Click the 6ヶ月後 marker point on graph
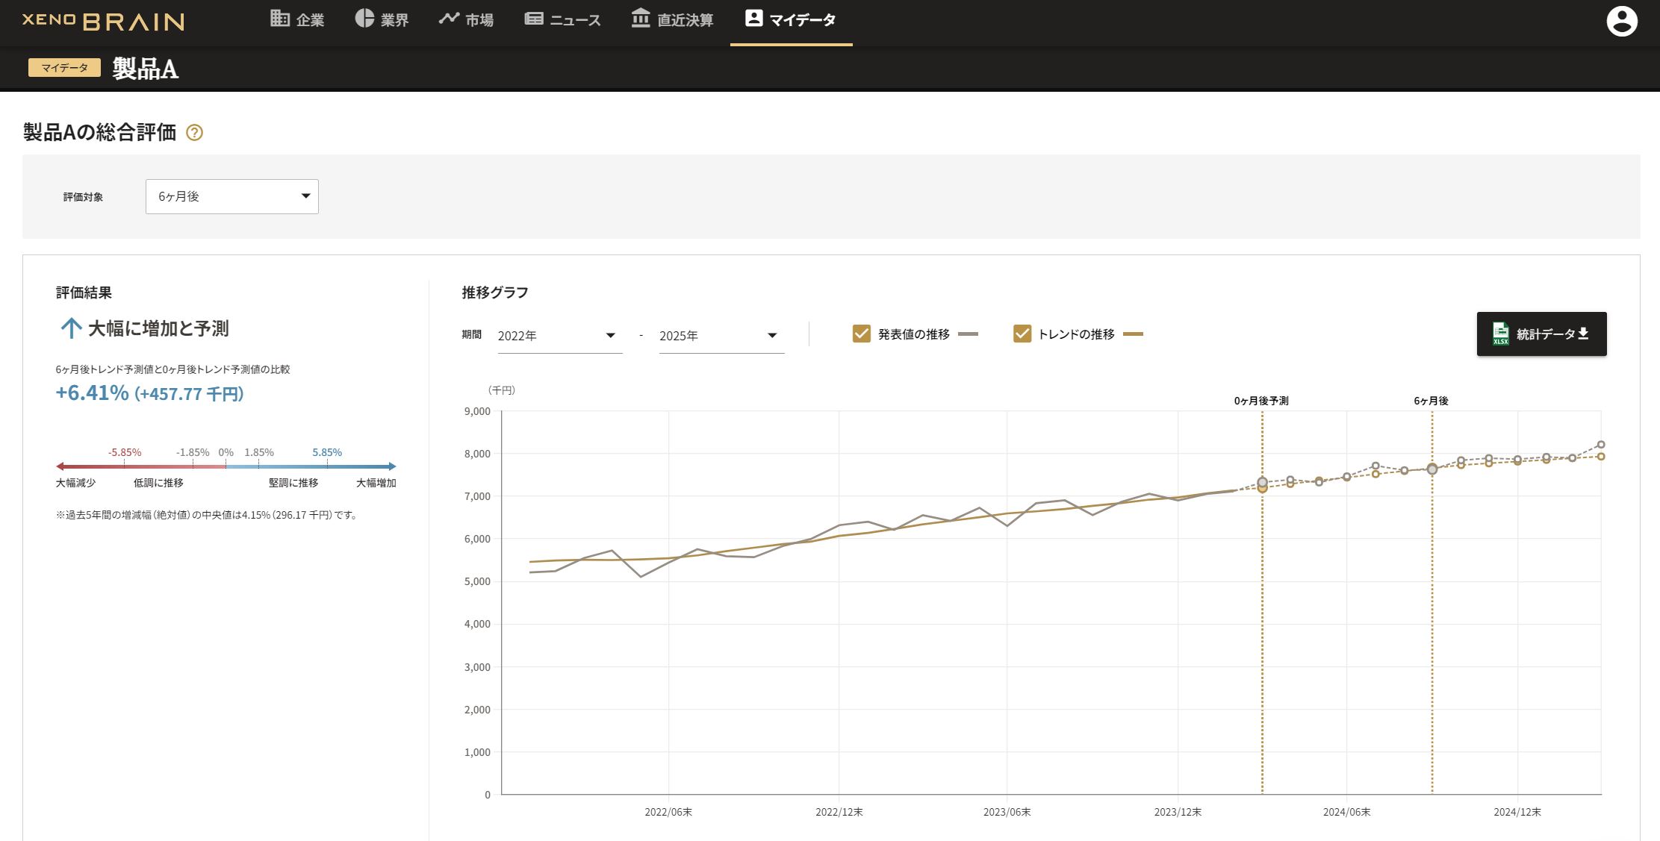This screenshot has height=841, width=1660. pyautogui.click(x=1431, y=469)
